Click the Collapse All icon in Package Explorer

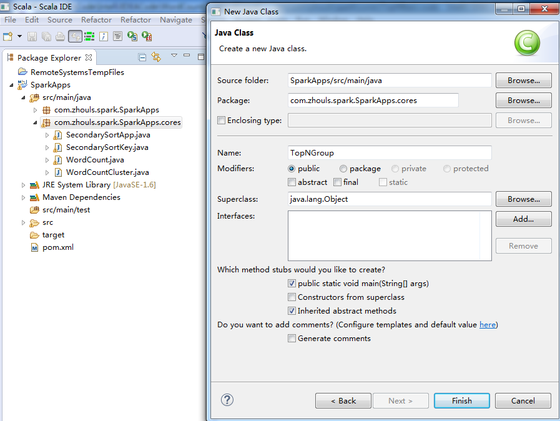(142, 57)
